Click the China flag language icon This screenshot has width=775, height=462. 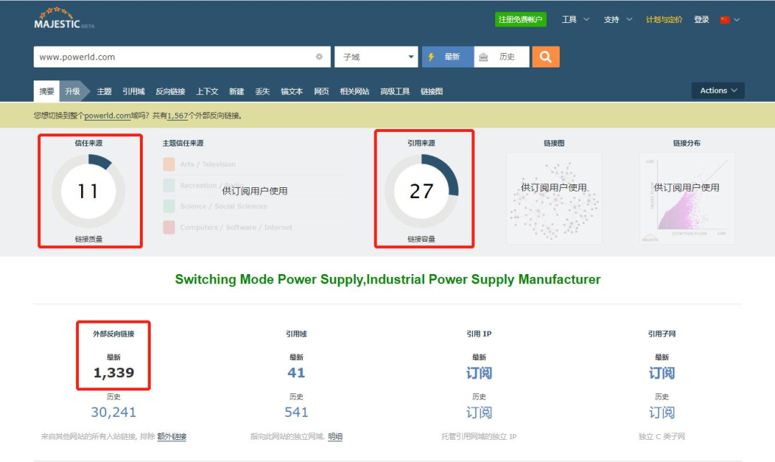coord(725,20)
